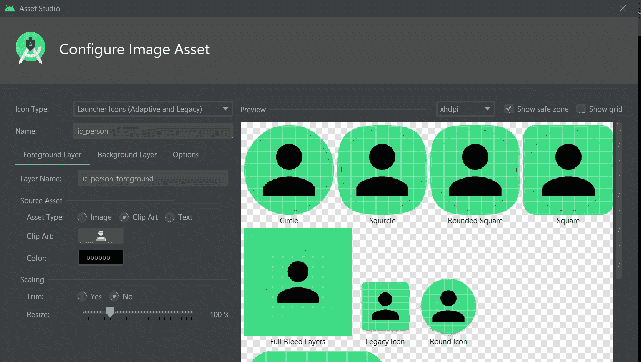Open the Options tab
The height and width of the screenshot is (362, 641).
coord(186,155)
